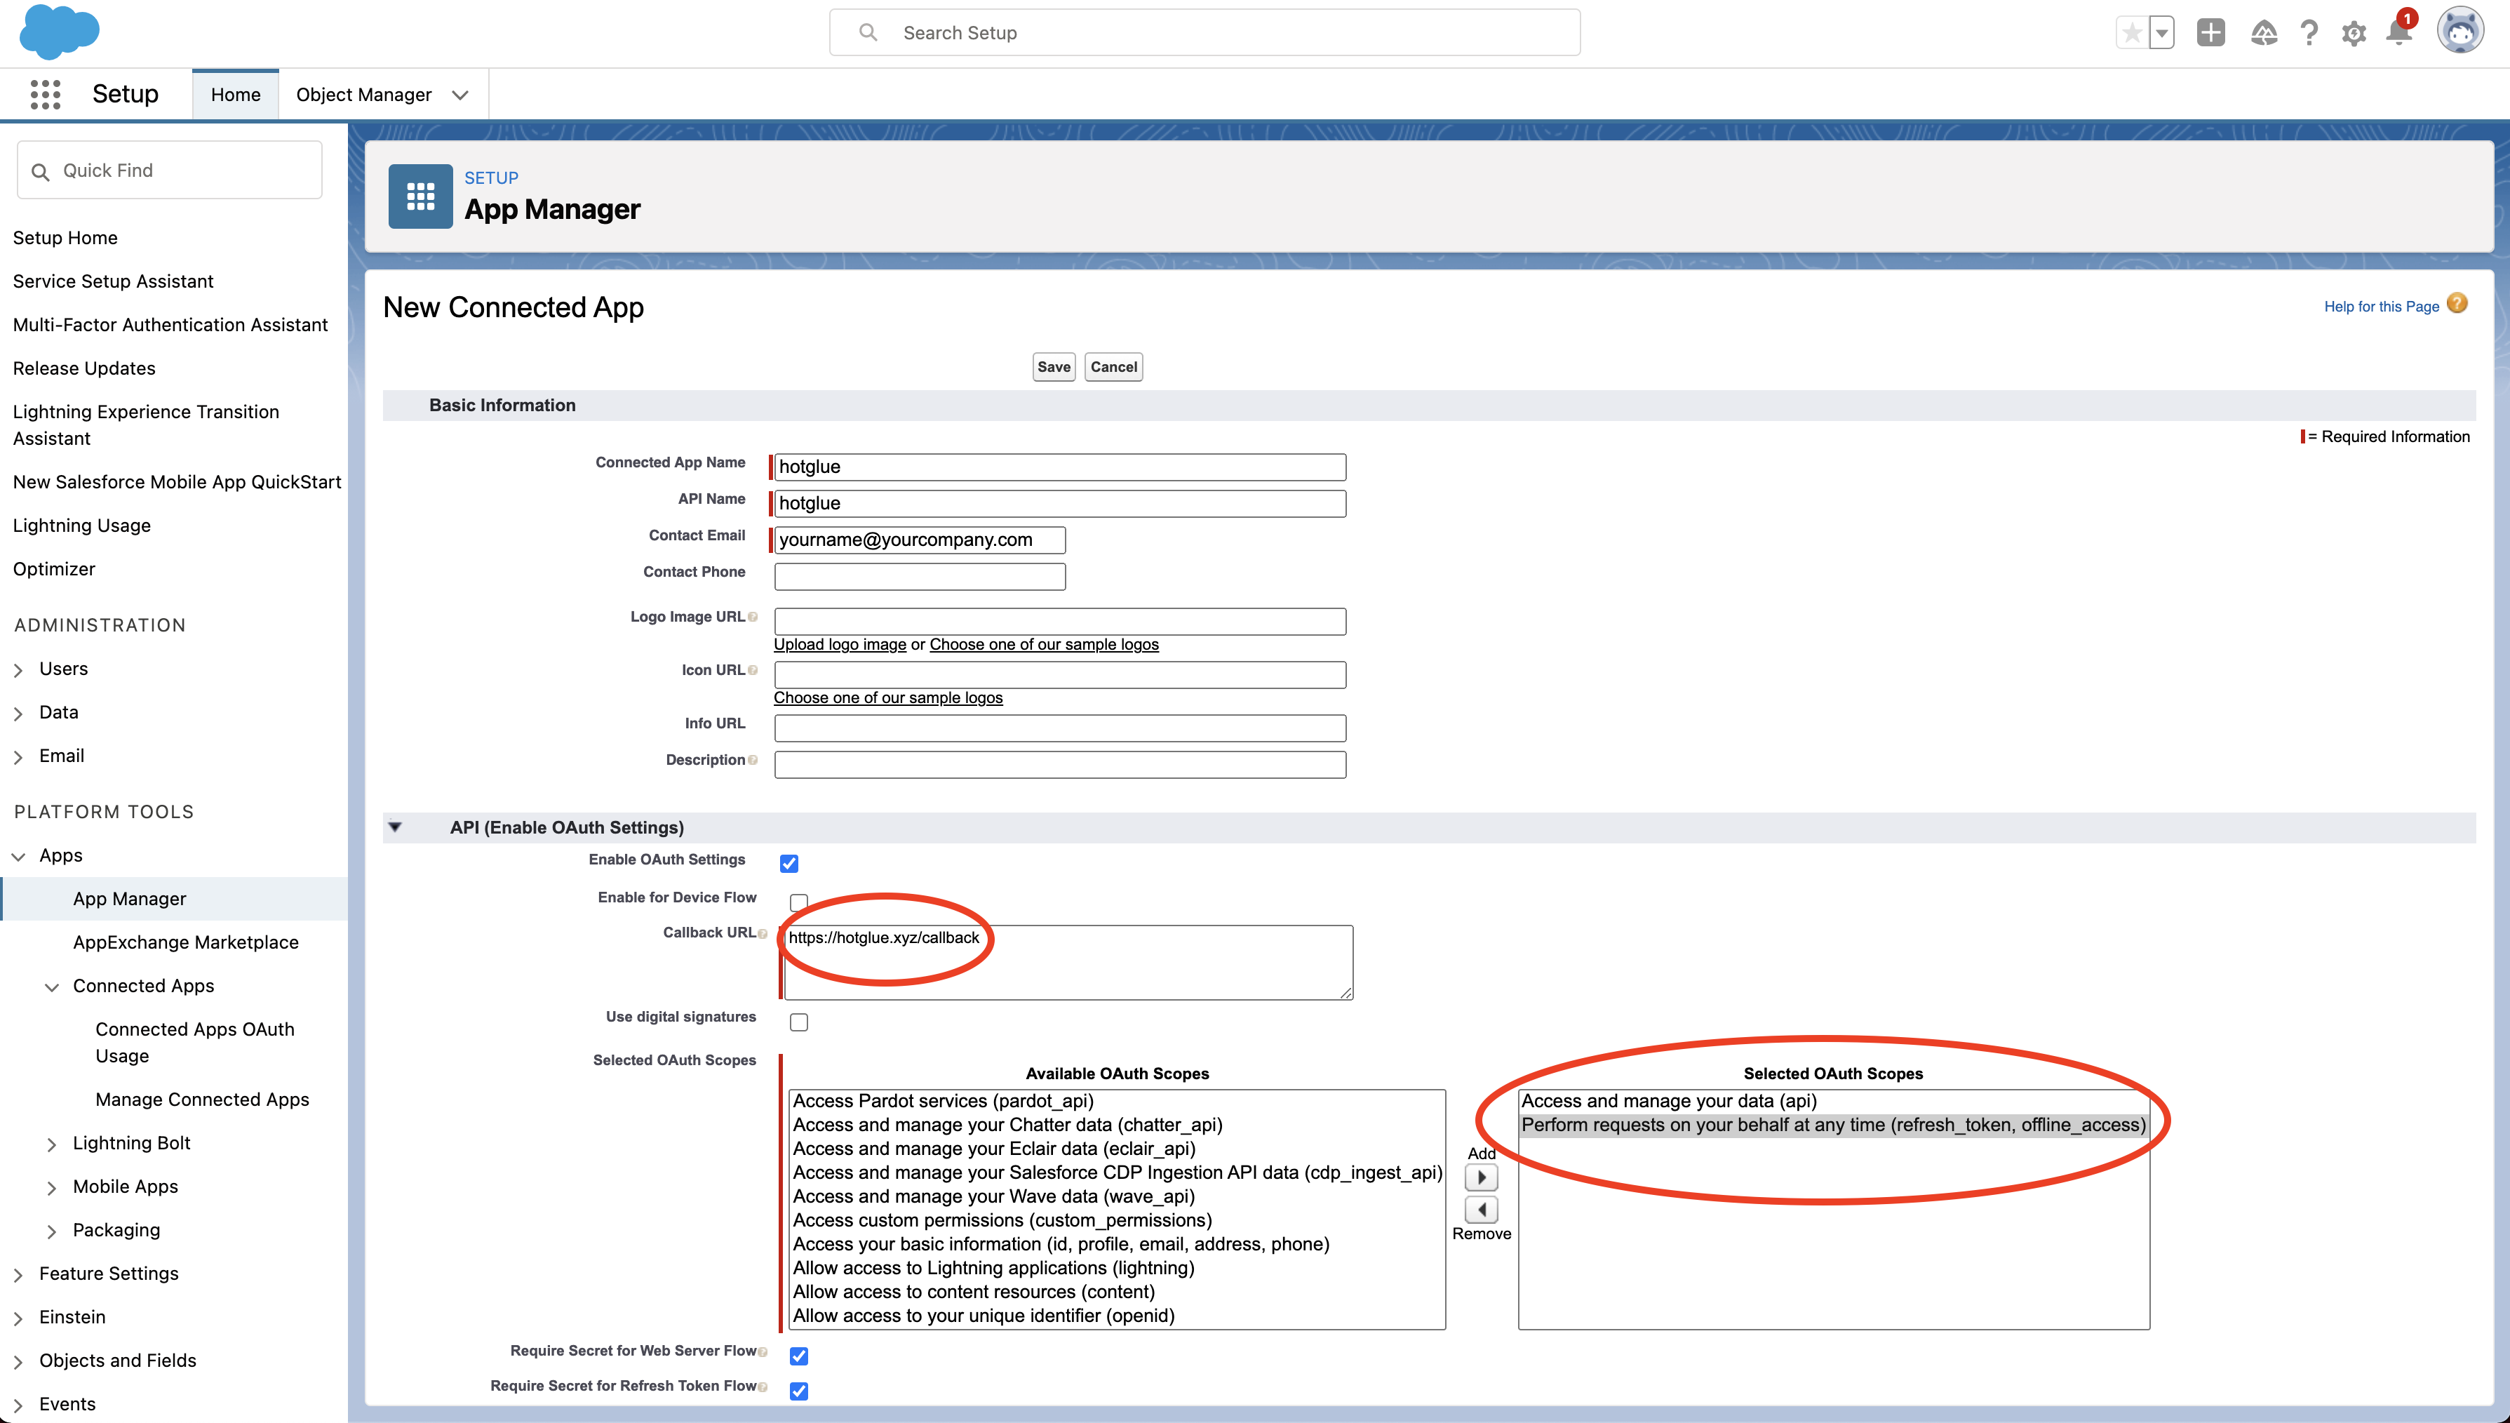Click the Remove scope arrow button

pos(1481,1210)
